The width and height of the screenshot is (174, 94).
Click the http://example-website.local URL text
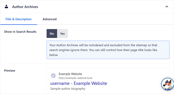coord(75,78)
